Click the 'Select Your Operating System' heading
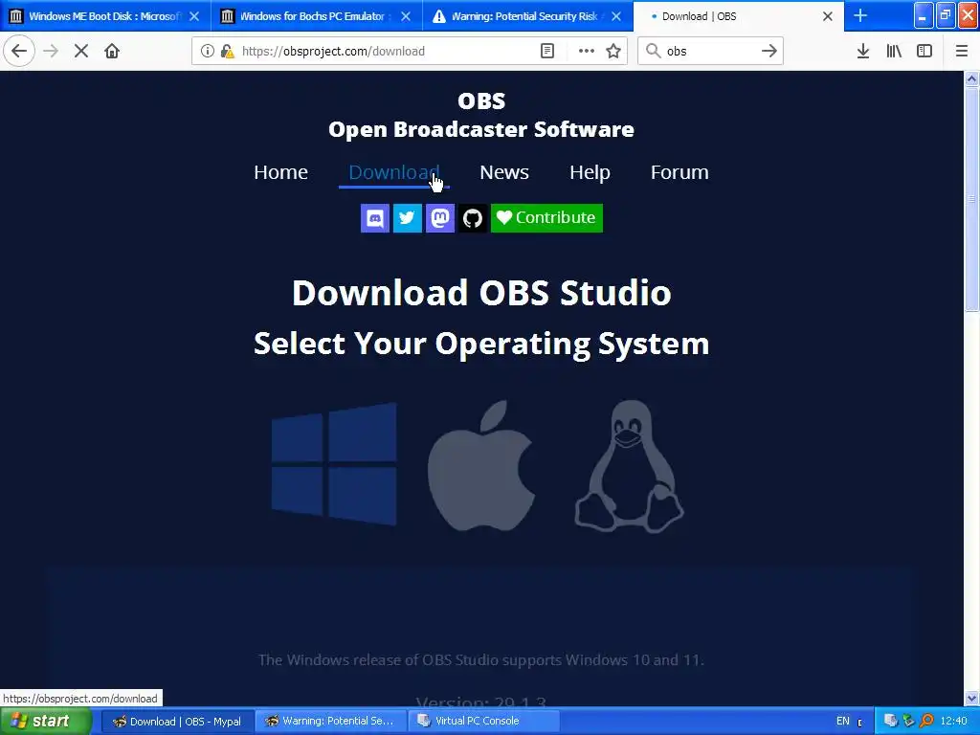Image resolution: width=980 pixels, height=735 pixels. [x=481, y=344]
